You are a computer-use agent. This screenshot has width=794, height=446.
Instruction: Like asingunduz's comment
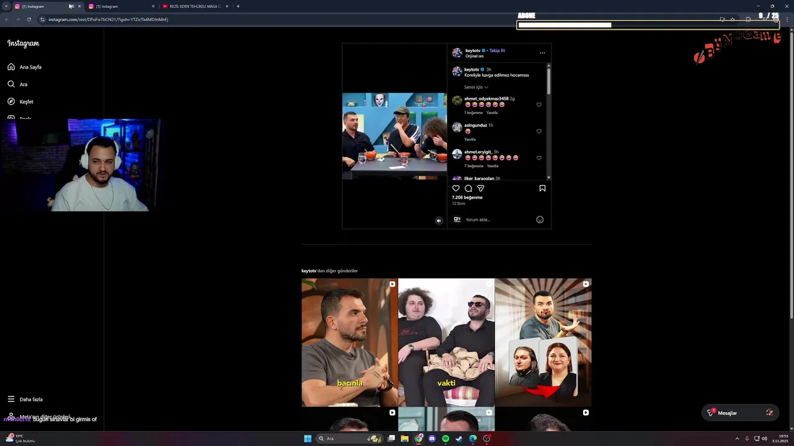539,131
